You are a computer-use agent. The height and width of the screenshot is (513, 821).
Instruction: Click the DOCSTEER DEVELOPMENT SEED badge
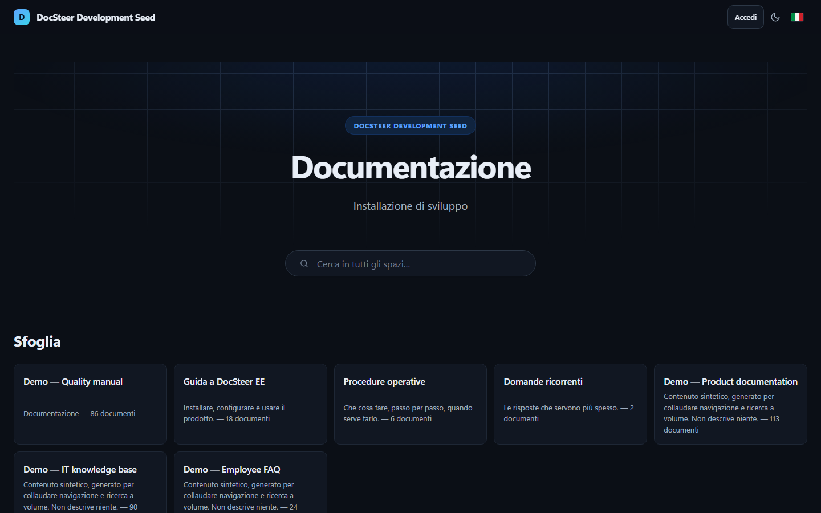[410, 126]
